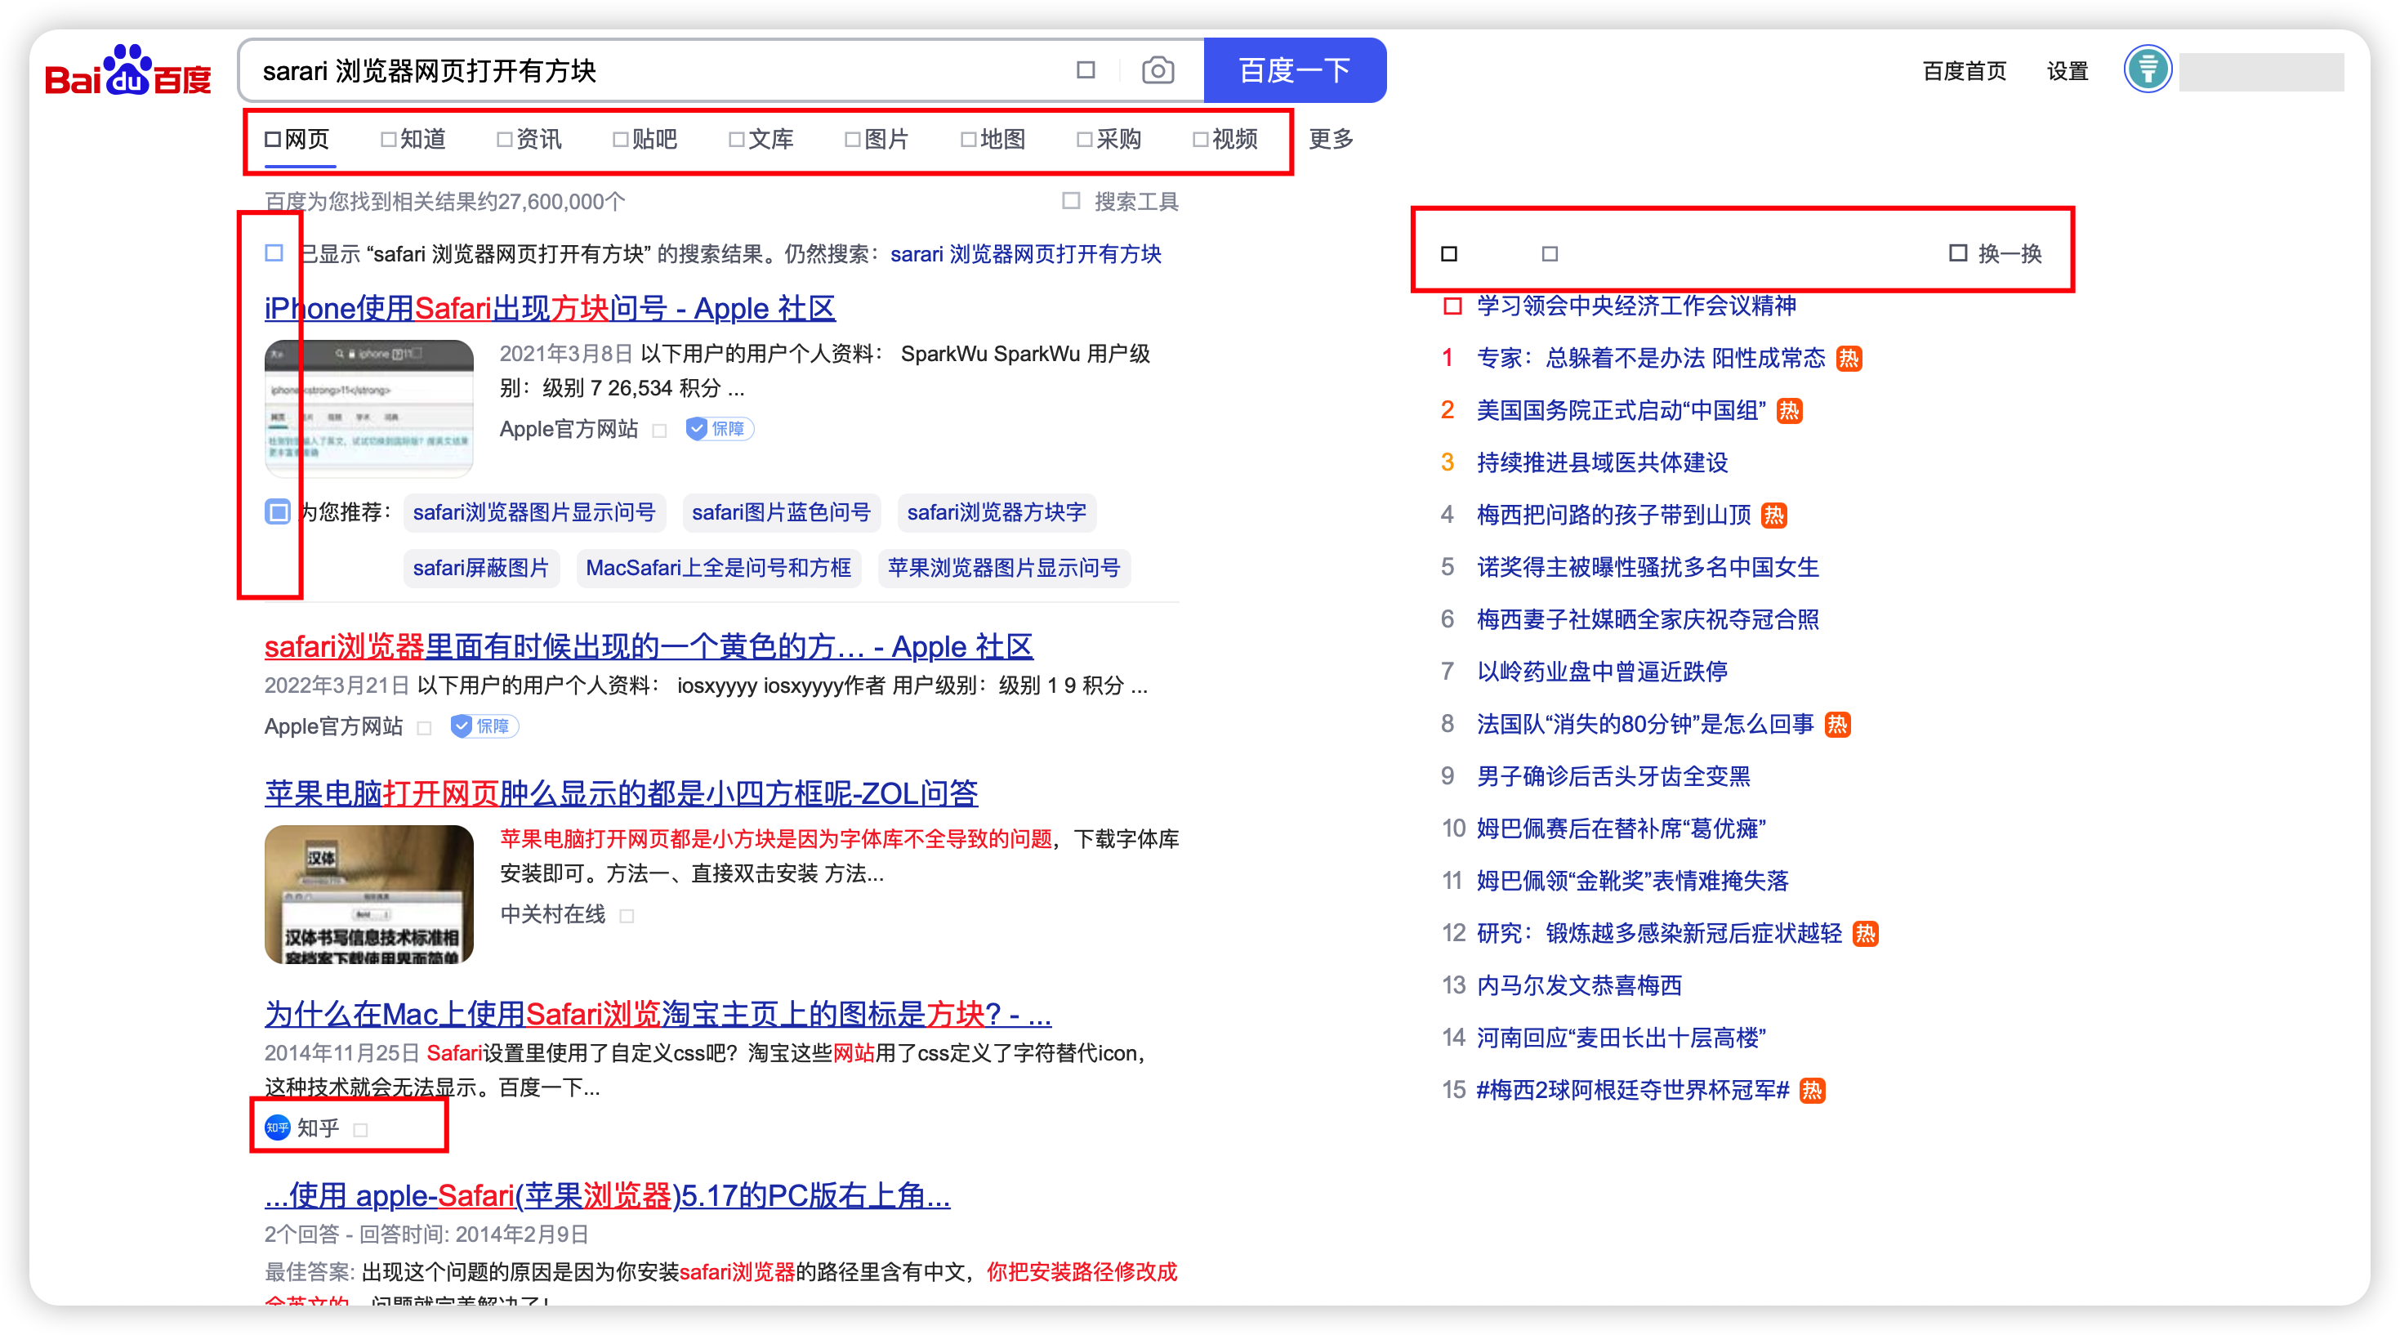Click the 知乎 source icon

(278, 1127)
